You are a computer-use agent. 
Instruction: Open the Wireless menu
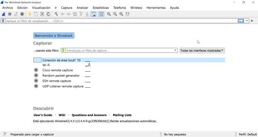click(x=136, y=8)
